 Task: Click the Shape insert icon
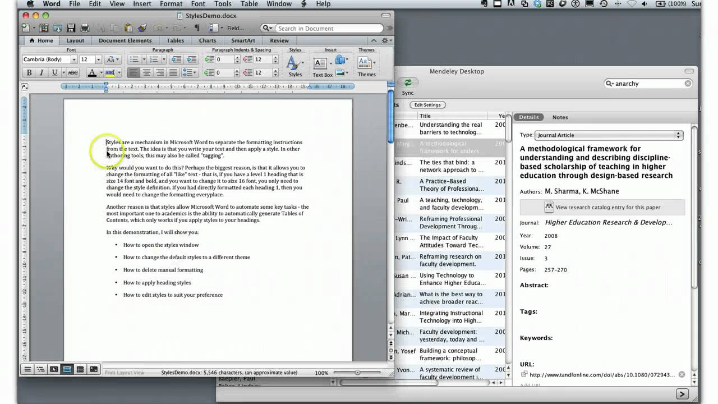(340, 59)
